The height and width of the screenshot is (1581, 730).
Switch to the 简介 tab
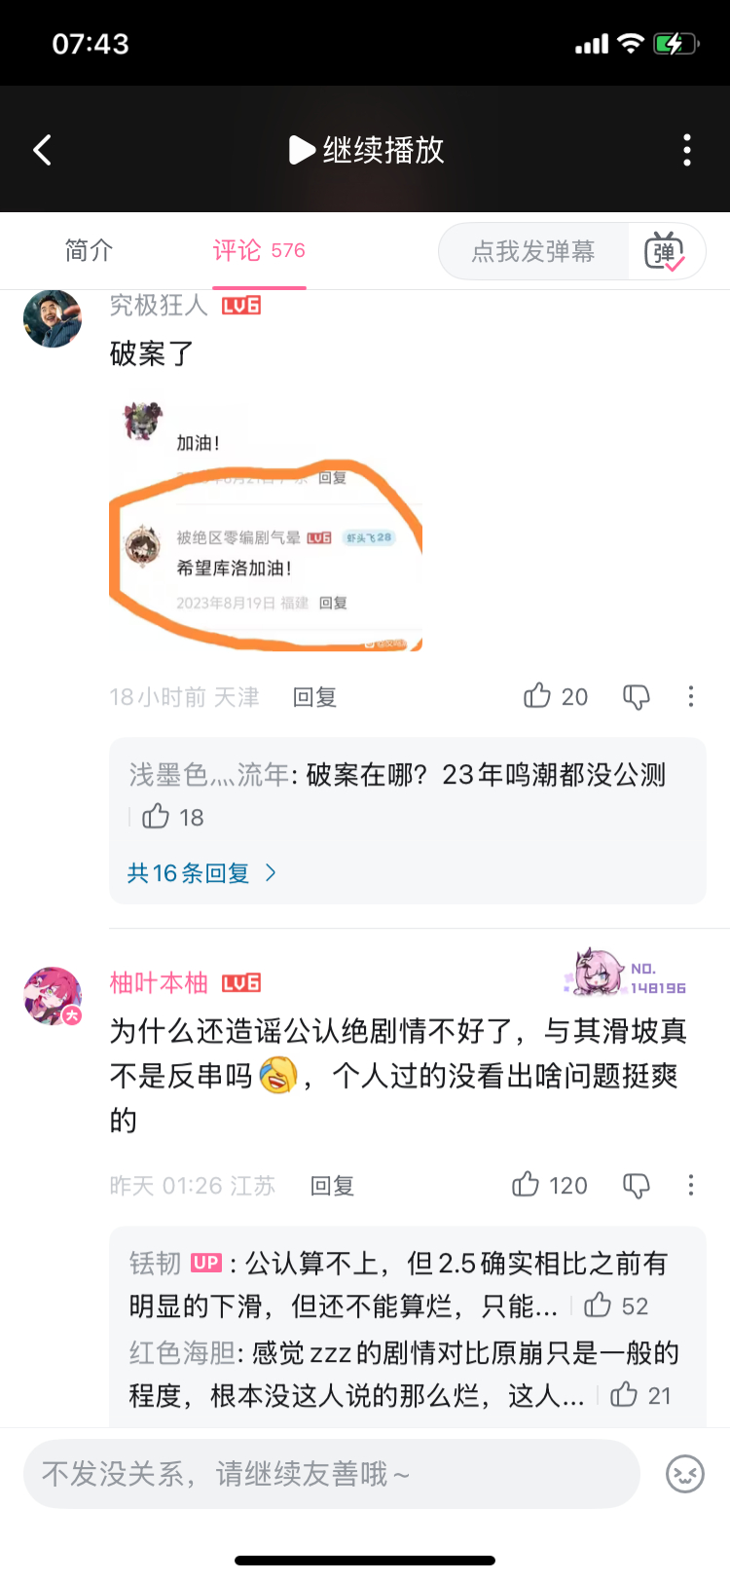(89, 250)
